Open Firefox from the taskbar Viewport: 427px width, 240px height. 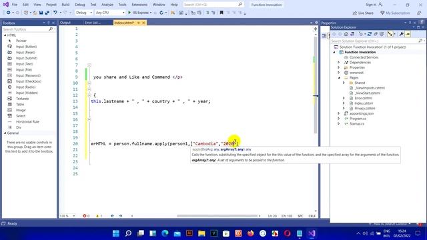251,233
